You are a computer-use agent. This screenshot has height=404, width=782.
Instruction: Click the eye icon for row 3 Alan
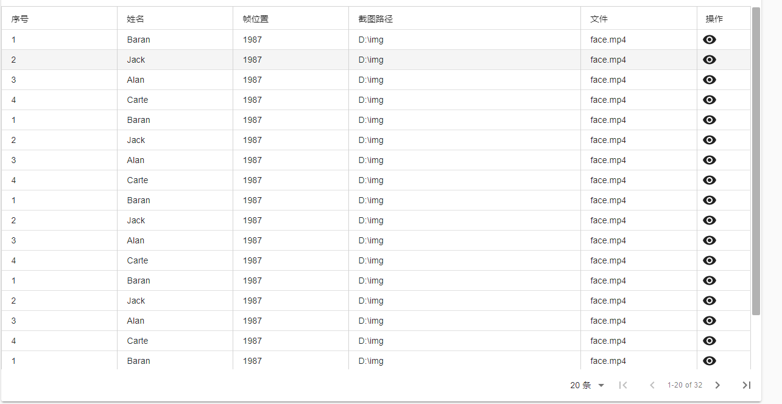pos(709,80)
